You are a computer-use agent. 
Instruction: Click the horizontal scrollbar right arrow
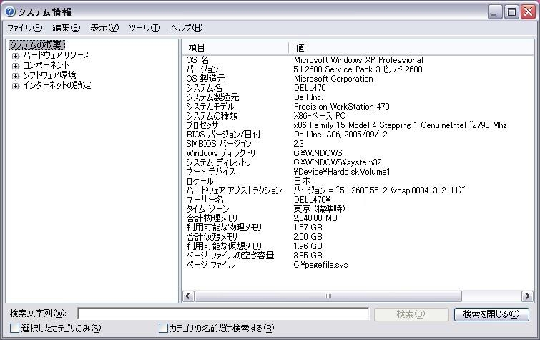tap(527, 296)
